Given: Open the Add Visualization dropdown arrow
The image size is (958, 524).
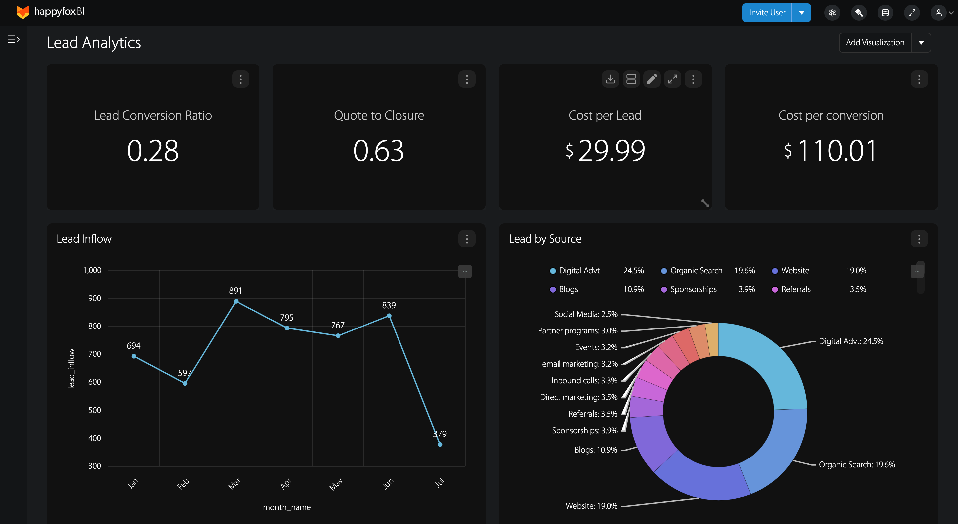Looking at the screenshot, I should [921, 42].
